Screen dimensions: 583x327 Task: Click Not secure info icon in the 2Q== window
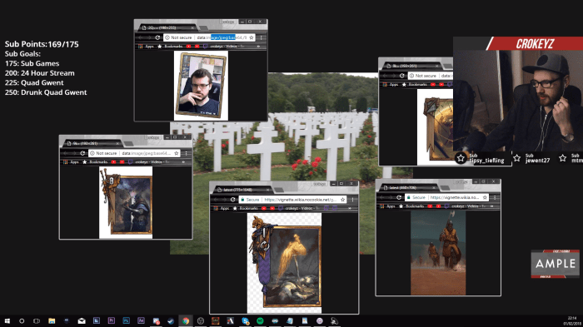167,37
